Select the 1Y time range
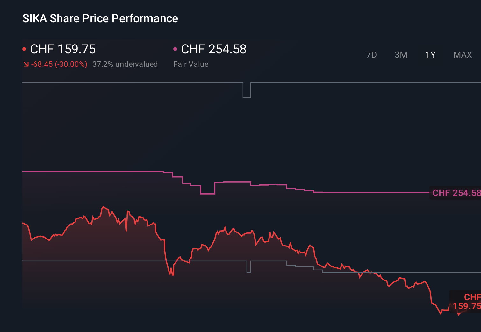 pyautogui.click(x=430, y=55)
